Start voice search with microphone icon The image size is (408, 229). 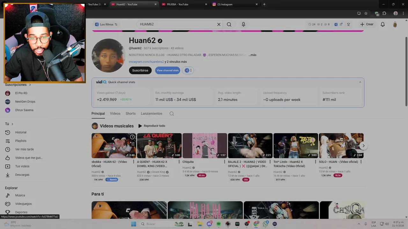coord(244,24)
